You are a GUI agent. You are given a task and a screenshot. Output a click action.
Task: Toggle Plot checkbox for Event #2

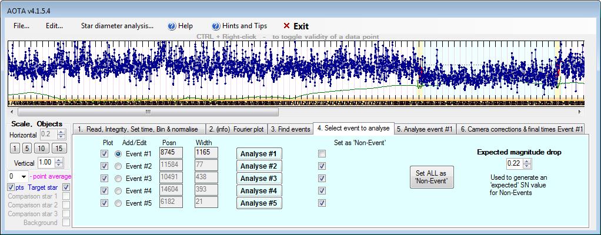click(104, 166)
